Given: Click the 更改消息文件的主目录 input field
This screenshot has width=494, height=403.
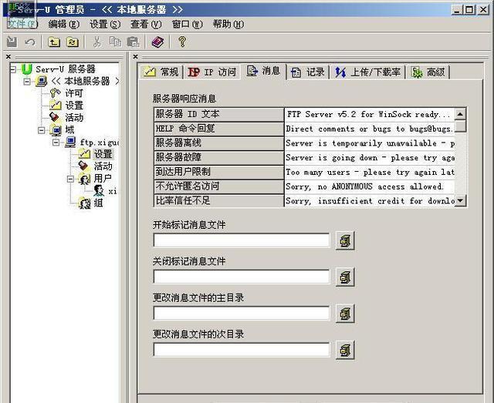Looking at the screenshot, I should pyautogui.click(x=242, y=314).
